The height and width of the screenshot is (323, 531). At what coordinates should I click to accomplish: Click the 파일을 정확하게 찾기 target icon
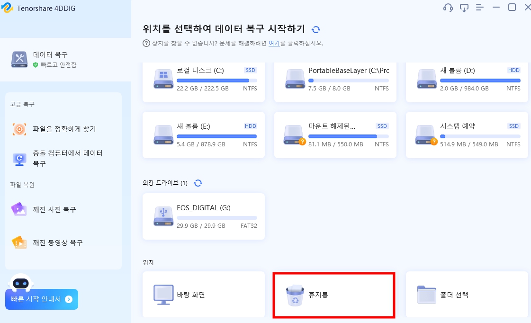coord(19,129)
